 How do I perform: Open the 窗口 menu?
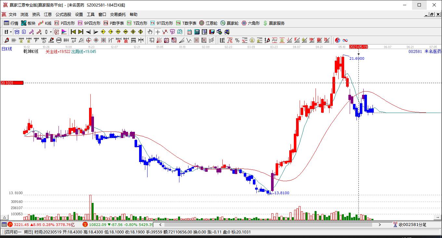pyautogui.click(x=102, y=15)
